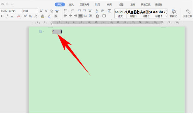Open the yellow highlight color picker
This screenshot has width=193, height=114.
point(45,16)
